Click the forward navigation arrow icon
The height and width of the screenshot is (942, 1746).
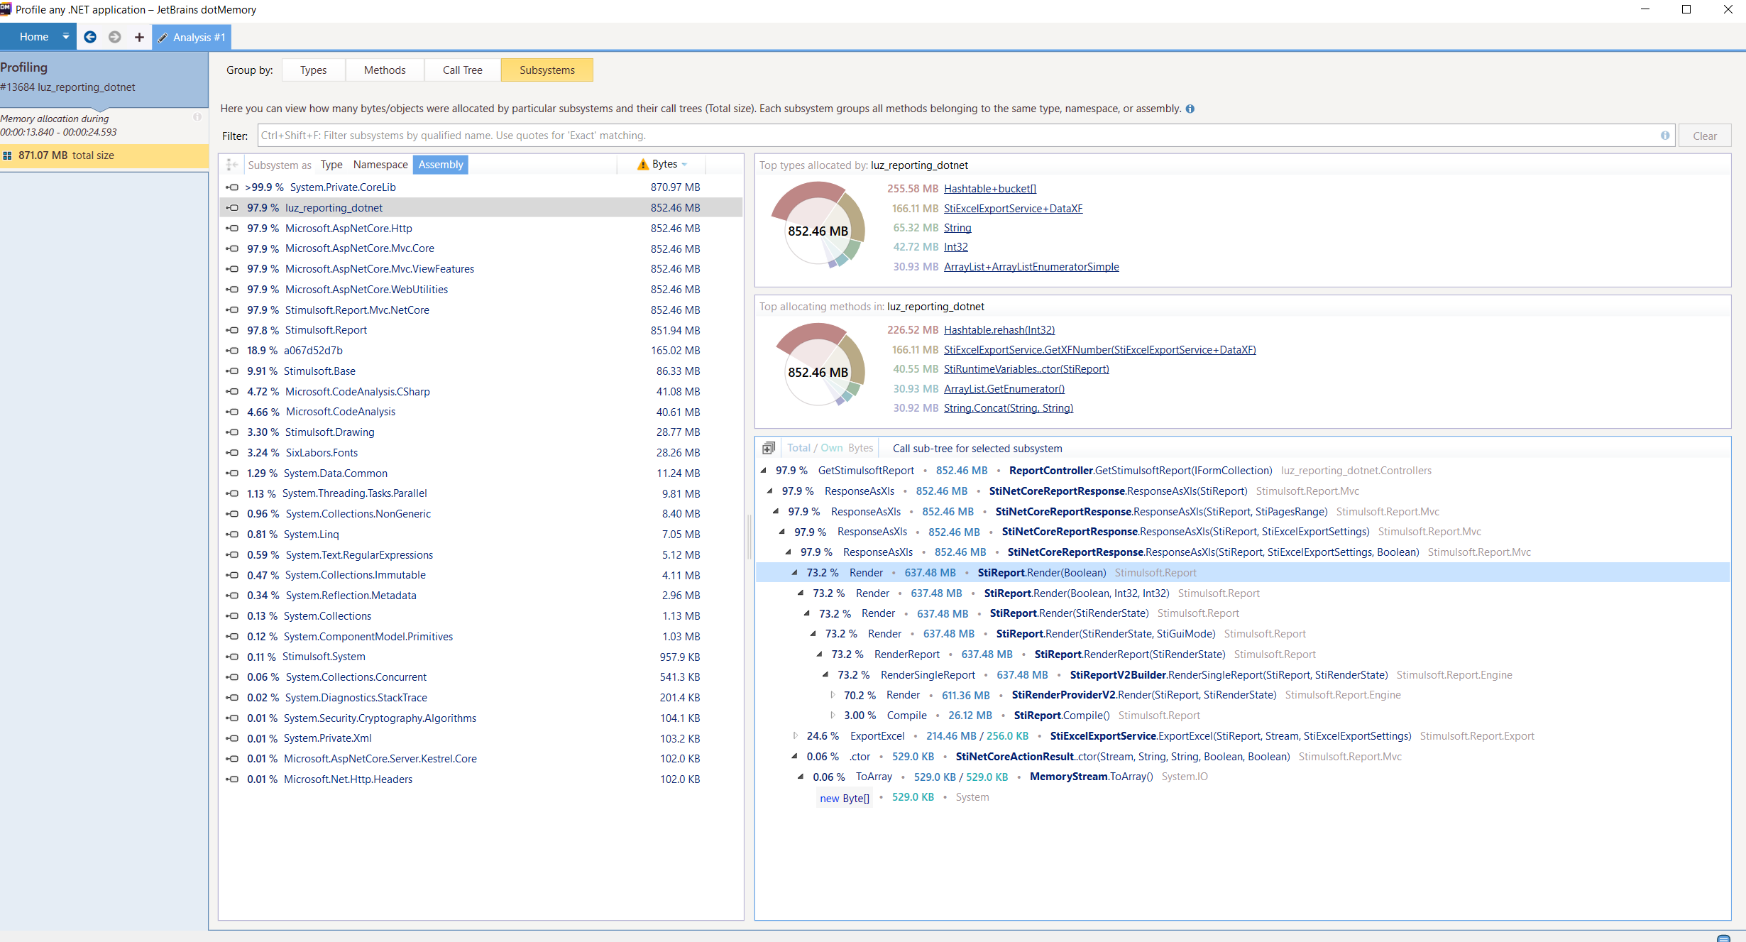coord(114,37)
